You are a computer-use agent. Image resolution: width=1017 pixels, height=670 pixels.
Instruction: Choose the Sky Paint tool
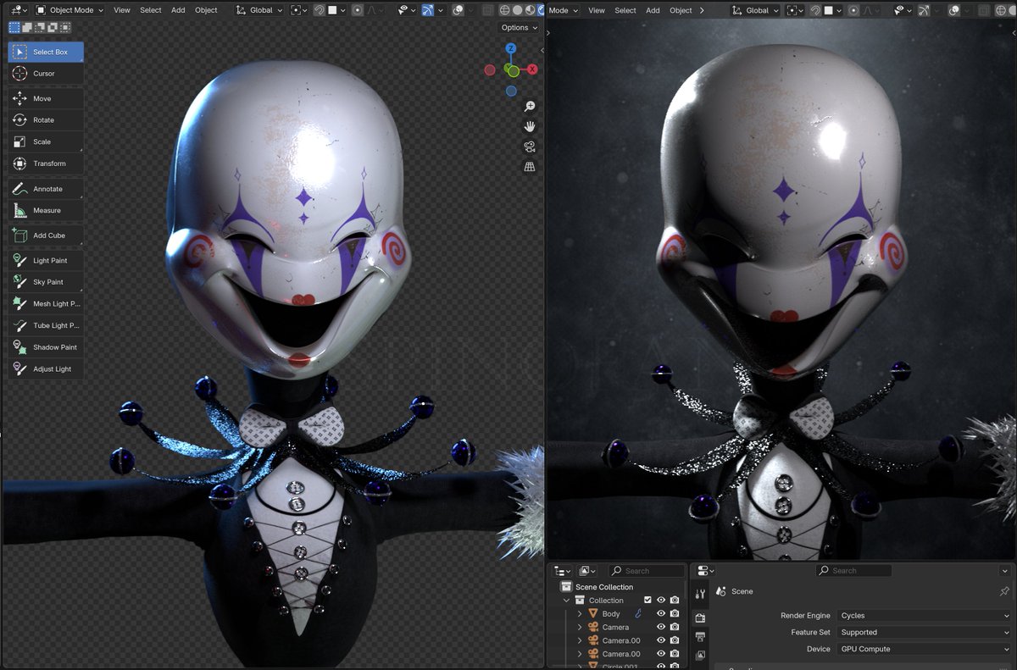(46, 282)
